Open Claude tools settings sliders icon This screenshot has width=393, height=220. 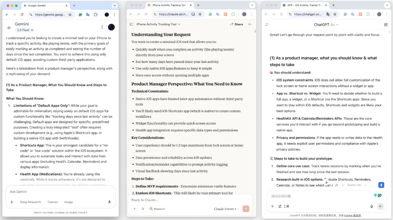(143, 209)
